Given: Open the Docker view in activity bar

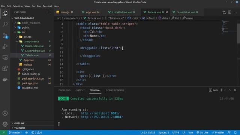Looking at the screenshot, I should pyautogui.click(x=5, y=79).
